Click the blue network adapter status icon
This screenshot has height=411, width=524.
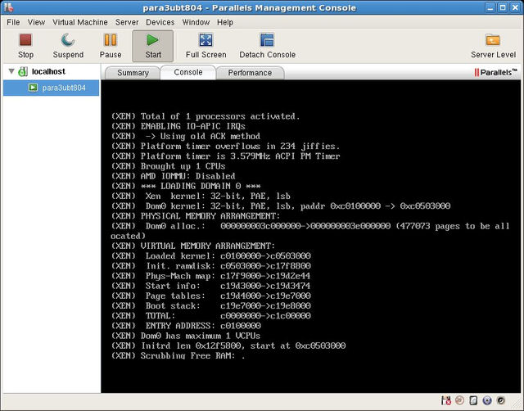pyautogui.click(x=487, y=400)
